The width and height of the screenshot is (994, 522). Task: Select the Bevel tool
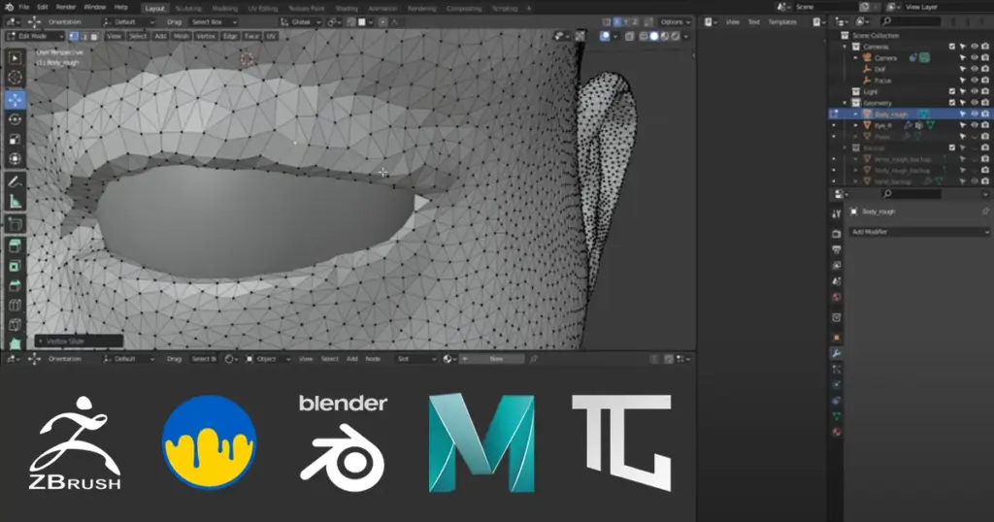point(16,285)
